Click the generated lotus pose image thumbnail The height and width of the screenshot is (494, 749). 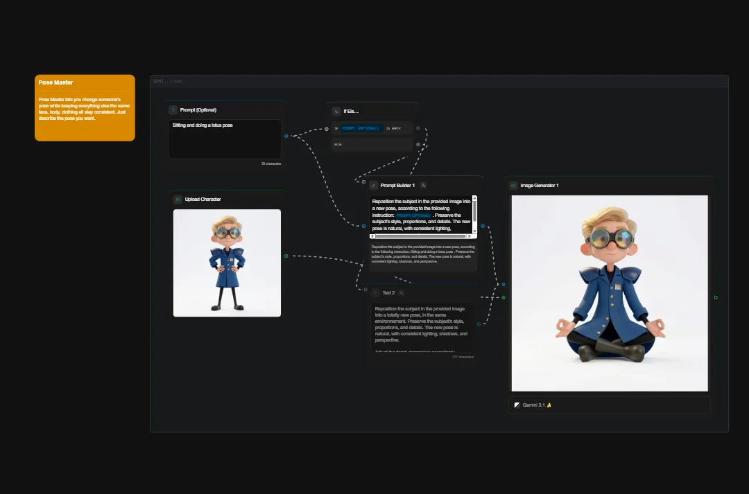pos(609,293)
